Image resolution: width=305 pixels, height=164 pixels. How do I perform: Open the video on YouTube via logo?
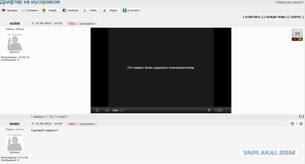point(218,110)
